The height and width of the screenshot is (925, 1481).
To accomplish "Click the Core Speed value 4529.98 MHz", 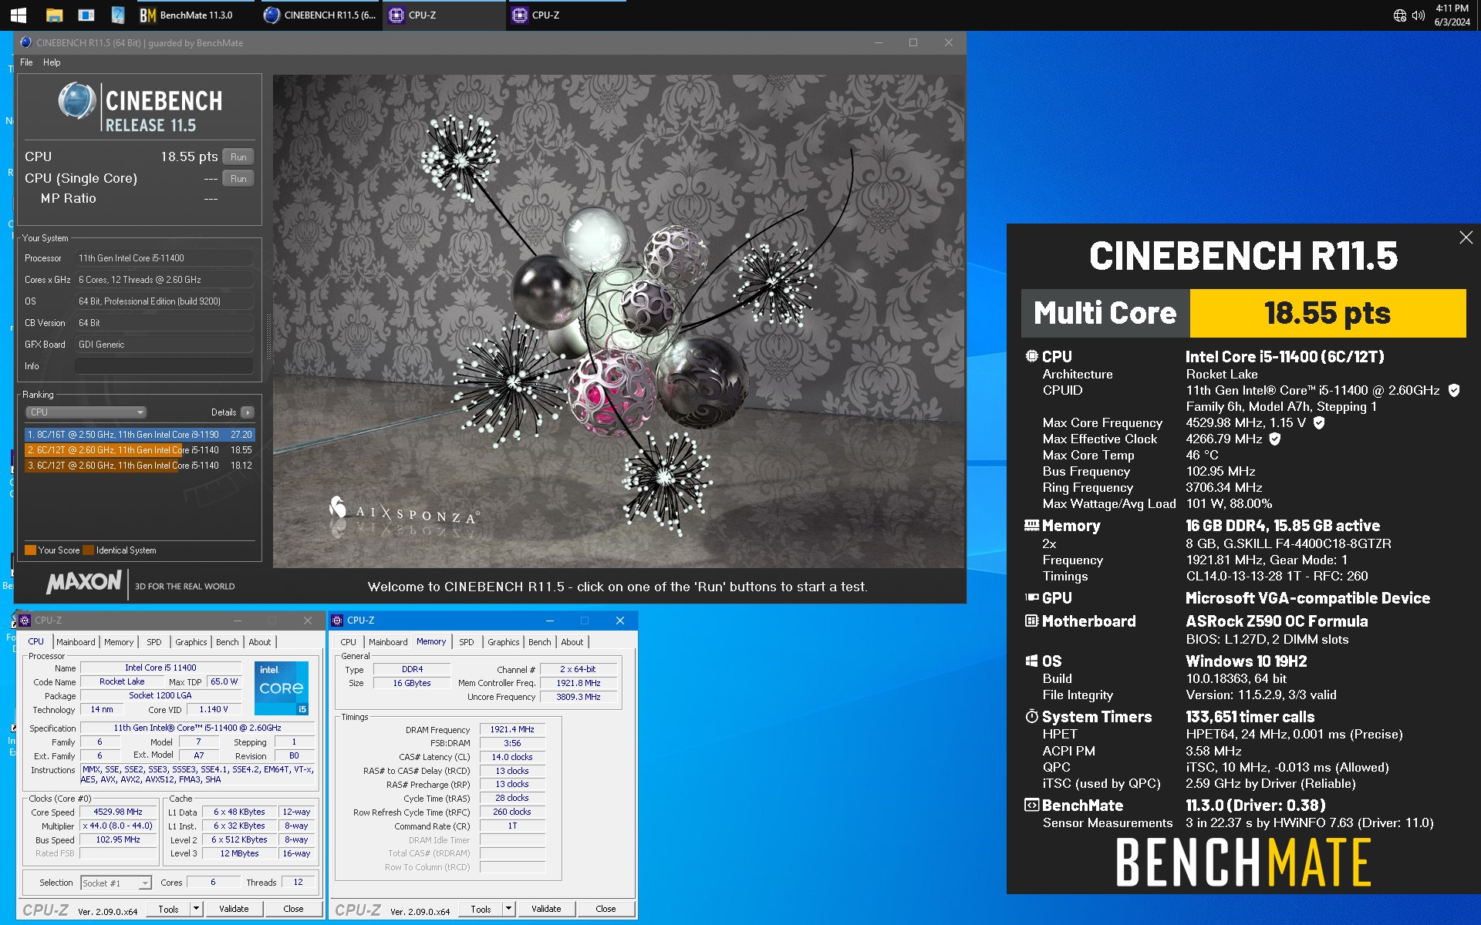I will tap(118, 812).
